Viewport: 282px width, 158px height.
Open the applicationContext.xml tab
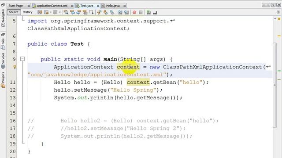(52, 6)
